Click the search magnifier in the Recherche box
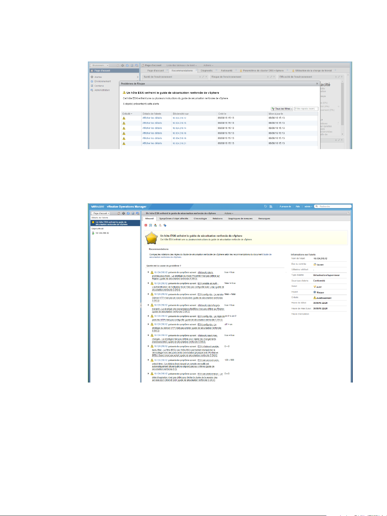This screenshot has width=387, height=516. click(x=317, y=206)
